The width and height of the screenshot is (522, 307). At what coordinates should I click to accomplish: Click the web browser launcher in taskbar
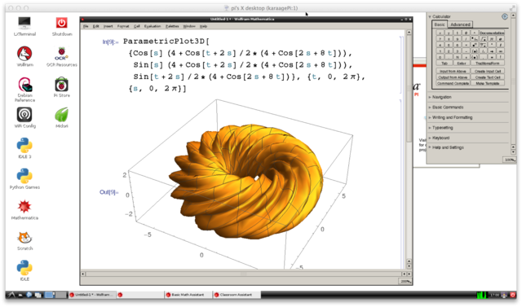pos(29,295)
